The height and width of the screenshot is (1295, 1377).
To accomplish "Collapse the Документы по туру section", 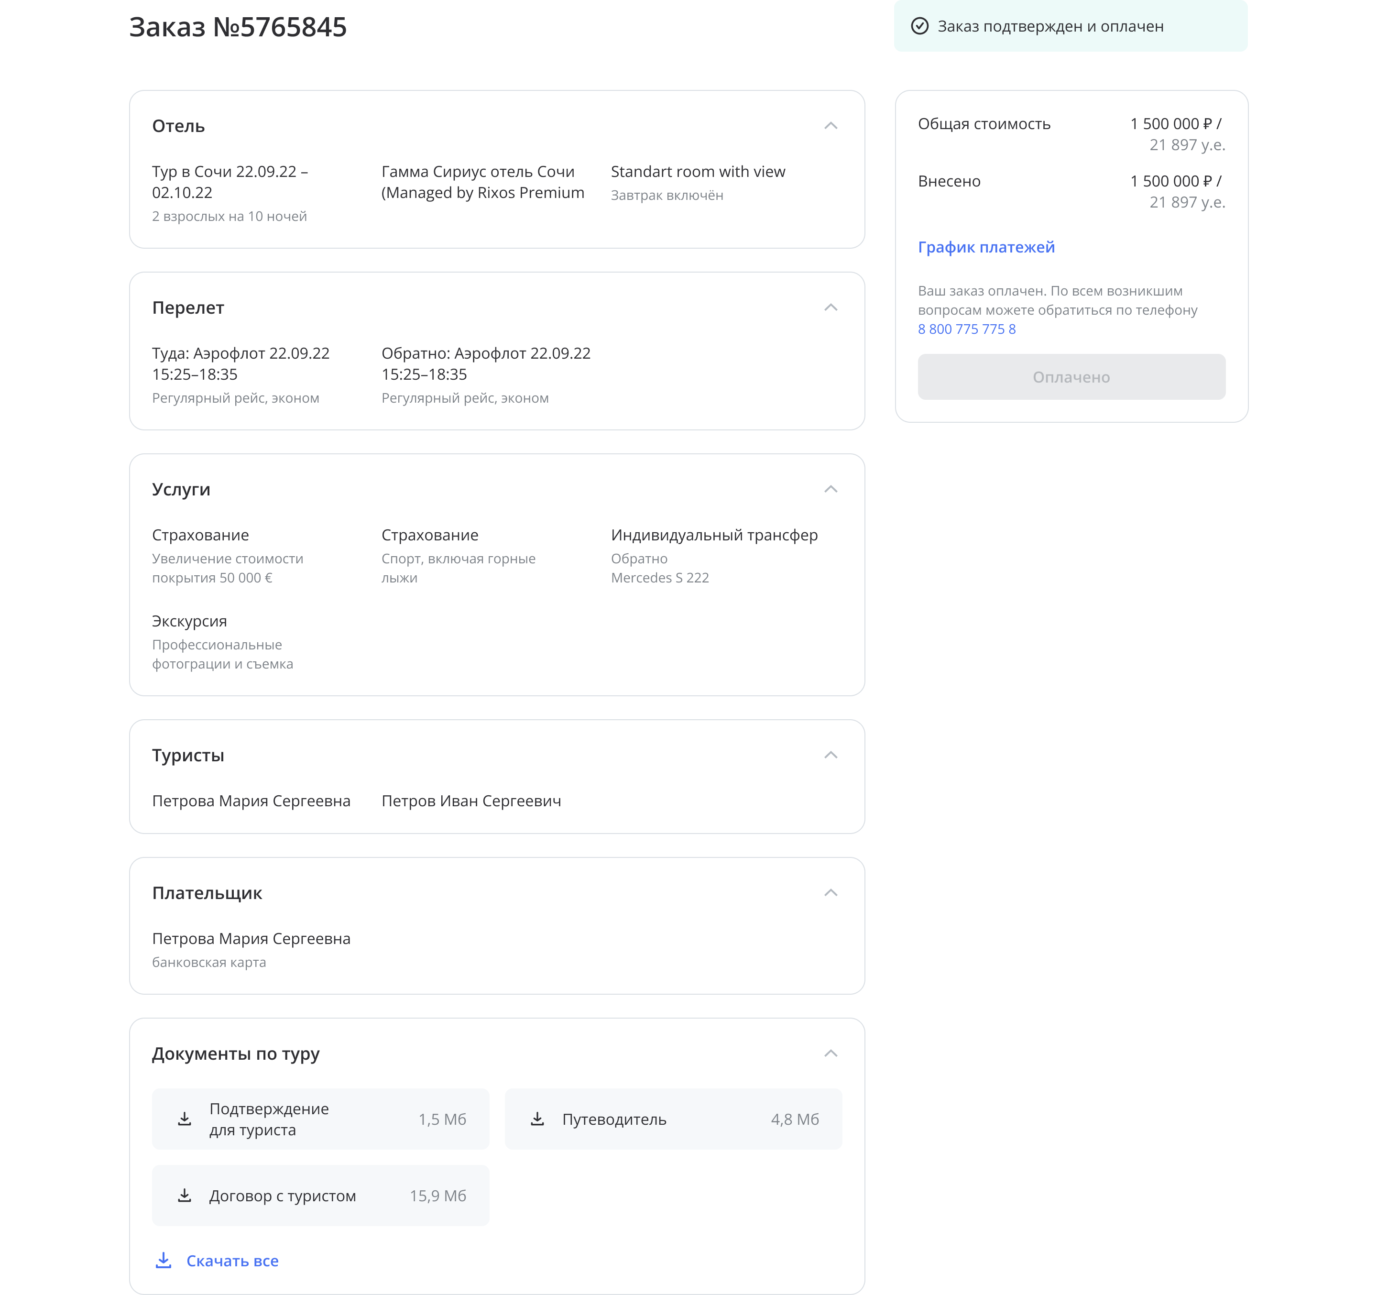I will [831, 1053].
